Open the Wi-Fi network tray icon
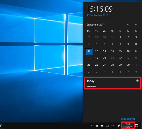 (x=107, y=126)
